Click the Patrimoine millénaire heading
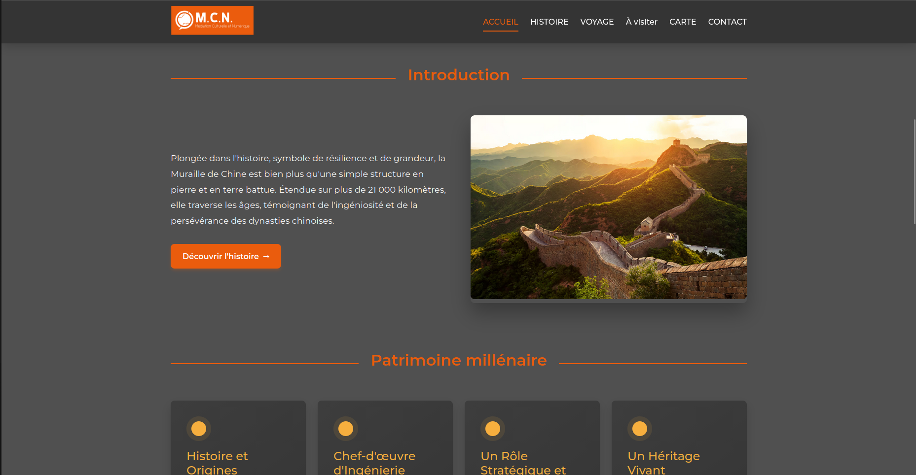Image resolution: width=916 pixels, height=475 pixels. (x=459, y=360)
